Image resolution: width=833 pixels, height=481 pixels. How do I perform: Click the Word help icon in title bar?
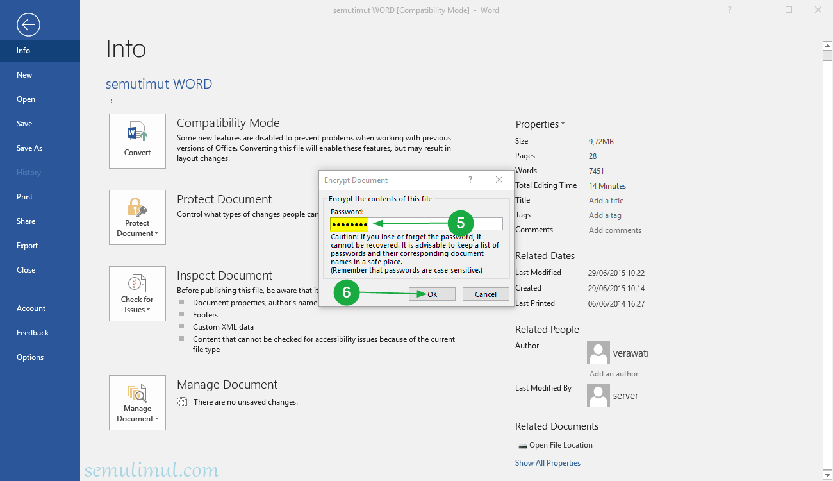click(730, 10)
